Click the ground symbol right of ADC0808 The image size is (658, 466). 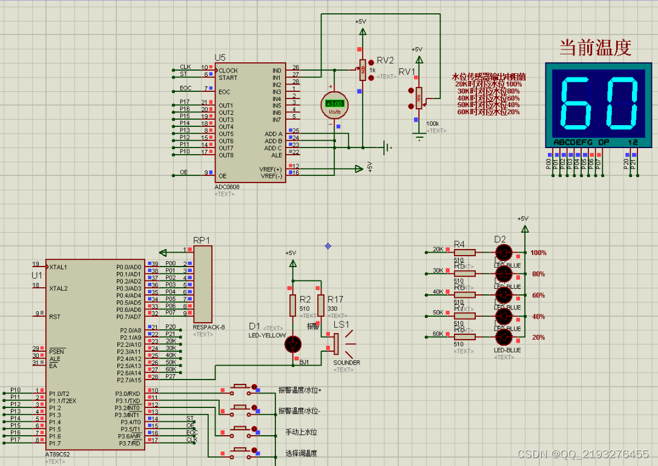[388, 147]
